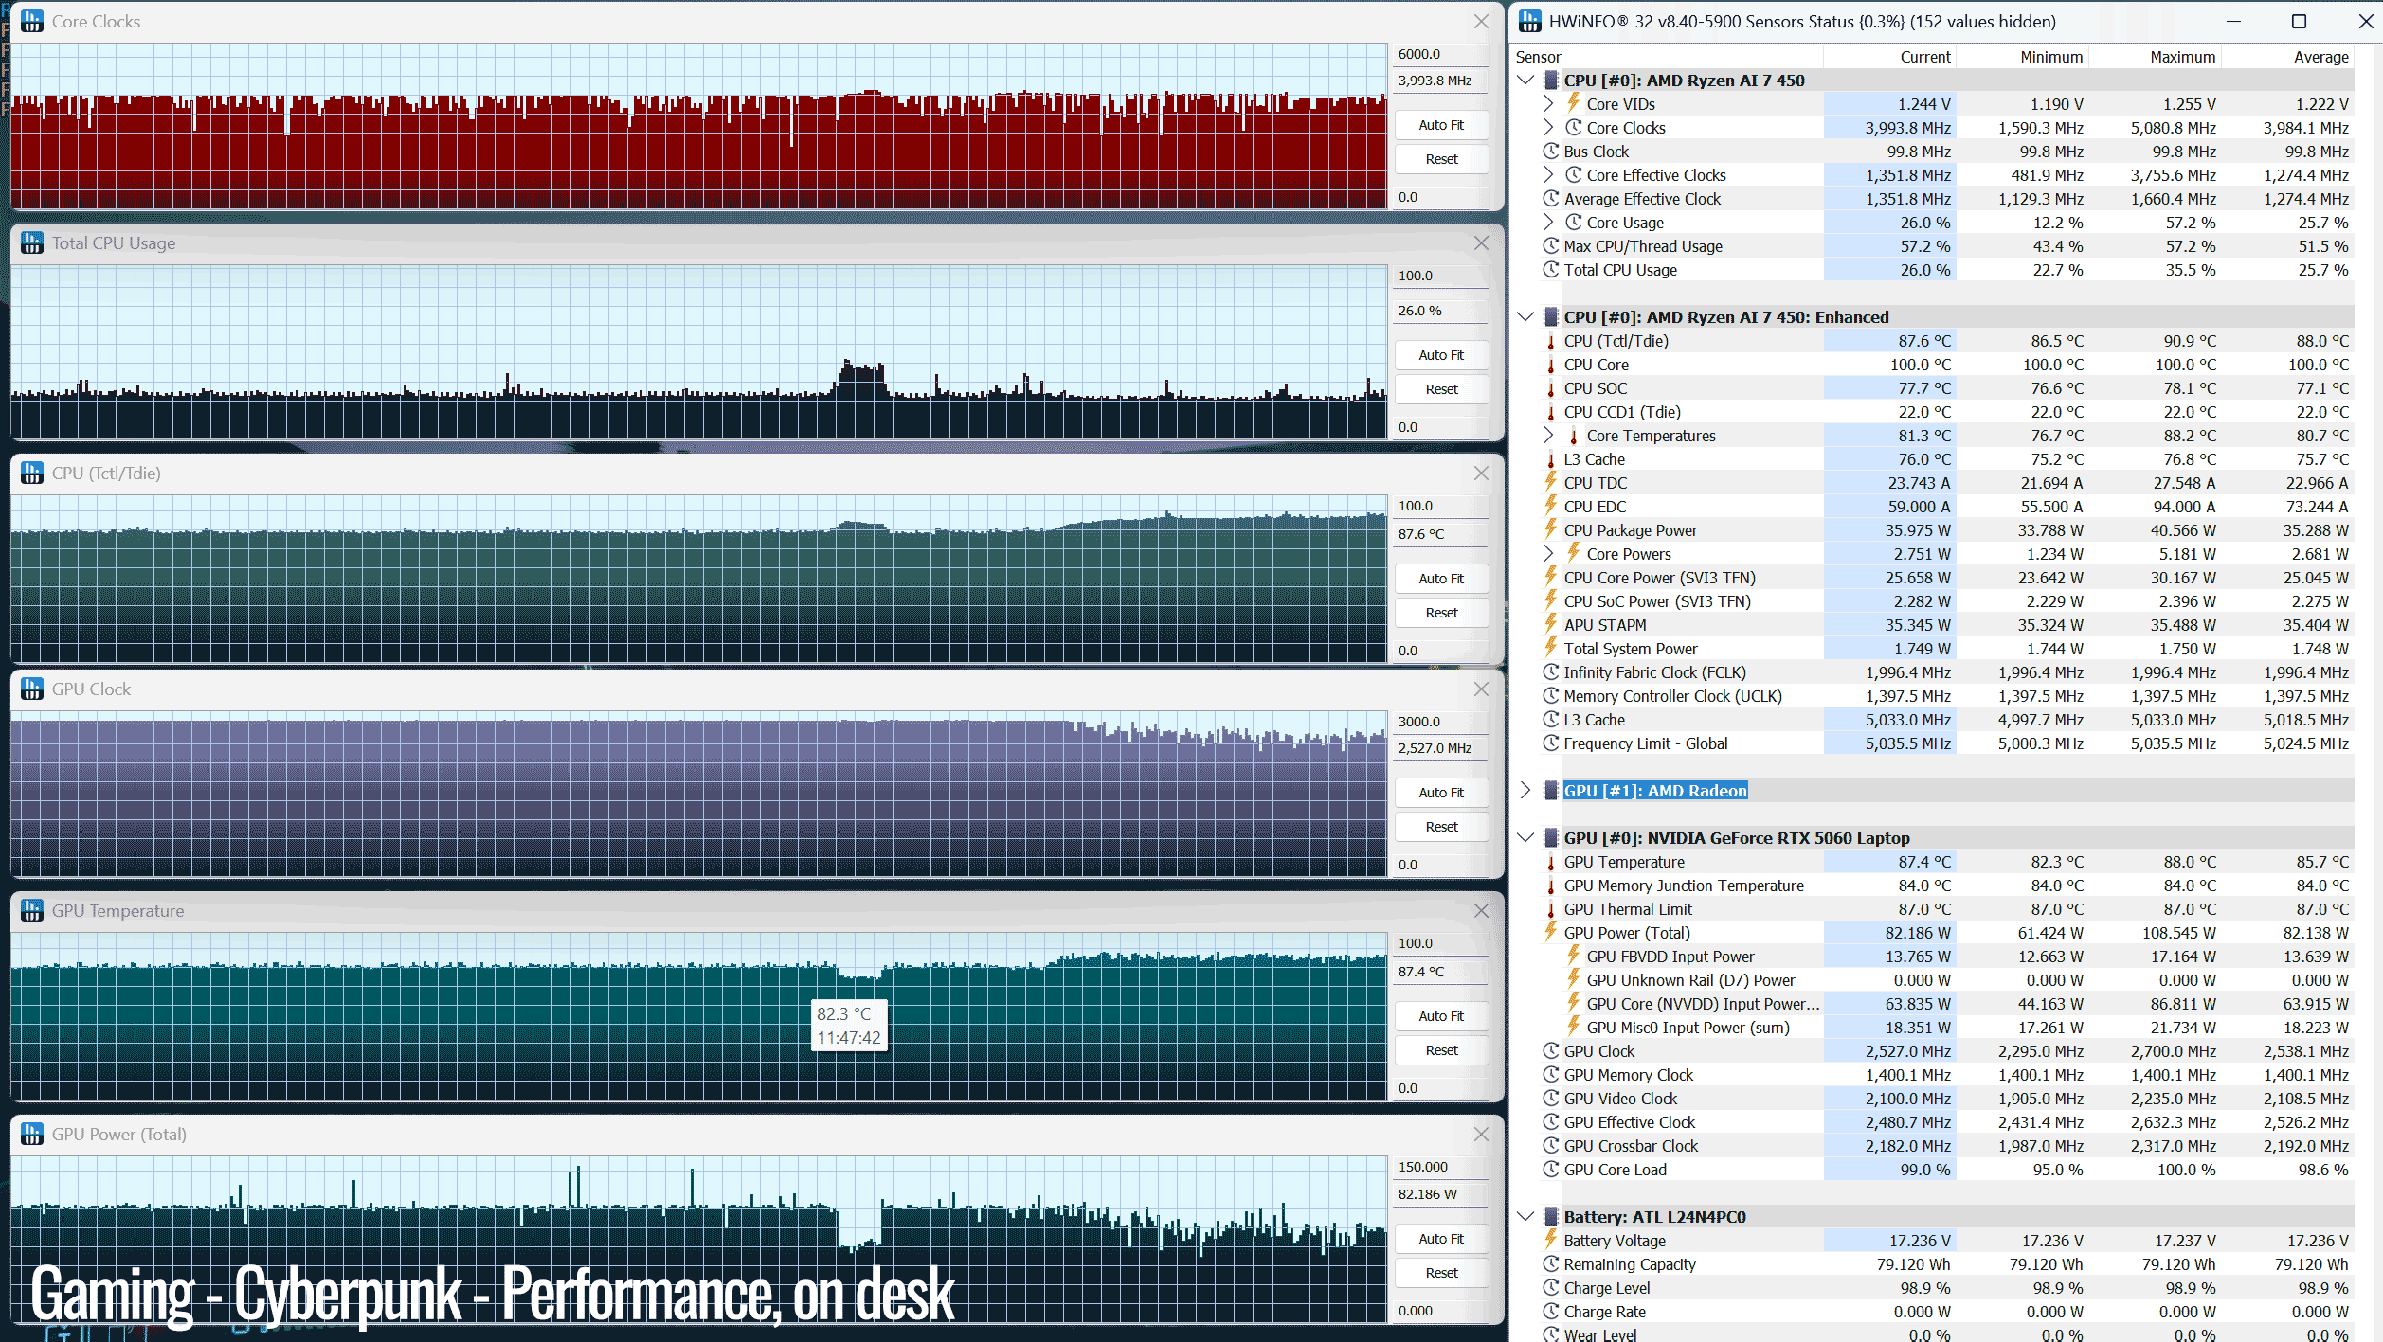Click the lightning icon next to GPU Power (Total) sensor
2383x1342 pixels.
pyautogui.click(x=1551, y=931)
